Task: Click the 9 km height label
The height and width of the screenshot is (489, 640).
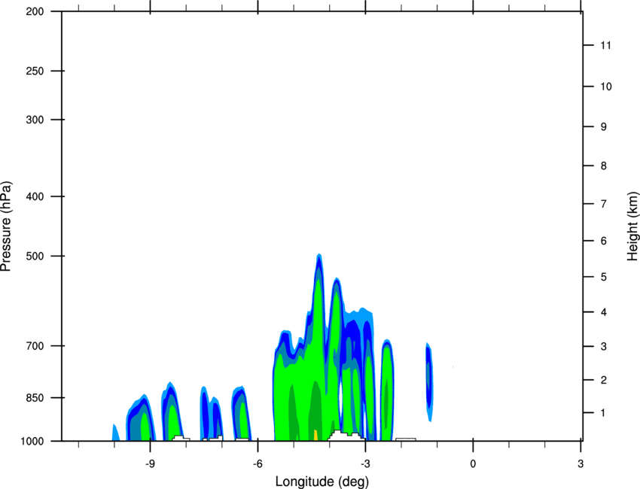Action: click(604, 127)
